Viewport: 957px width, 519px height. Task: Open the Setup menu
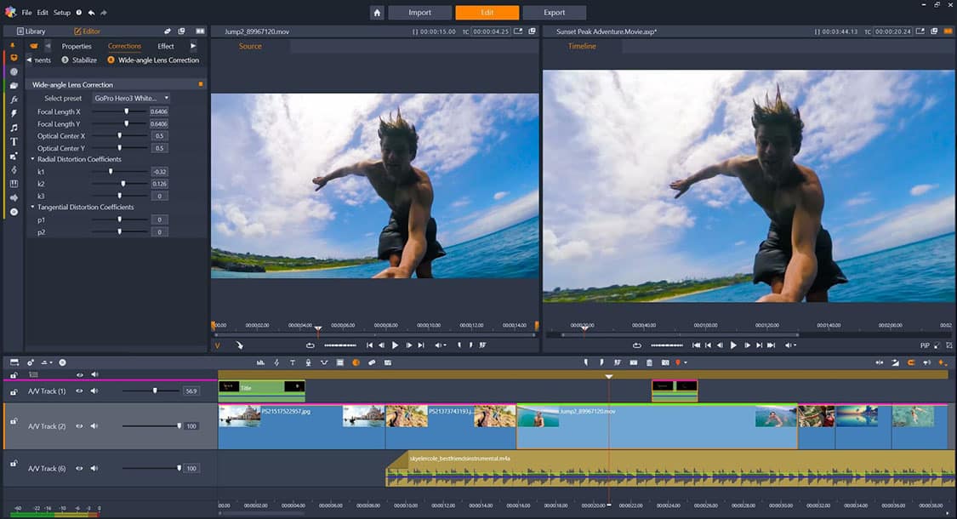(x=62, y=13)
